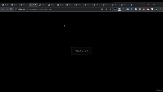The image size is (163, 92).
Task: Select the active animated_border tab
Action: click(33, 5)
